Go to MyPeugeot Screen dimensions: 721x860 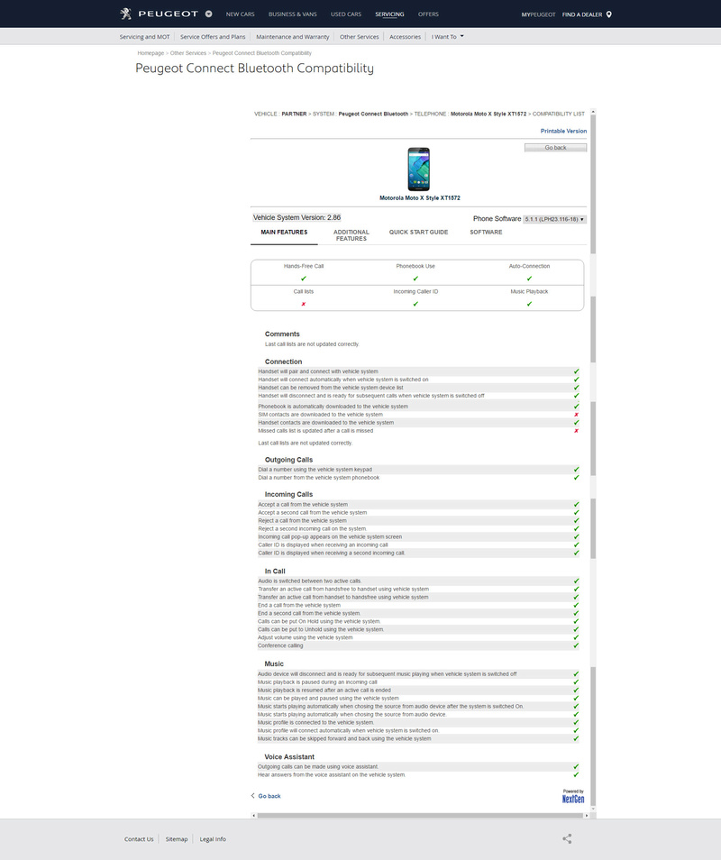click(x=538, y=14)
